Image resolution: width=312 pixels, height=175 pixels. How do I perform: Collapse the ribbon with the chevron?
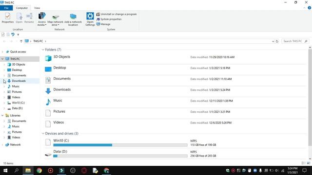304,8
